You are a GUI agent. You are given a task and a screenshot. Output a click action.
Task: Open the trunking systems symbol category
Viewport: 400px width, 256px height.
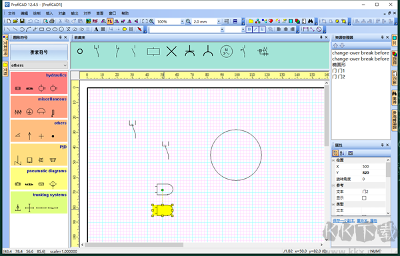coord(39,203)
